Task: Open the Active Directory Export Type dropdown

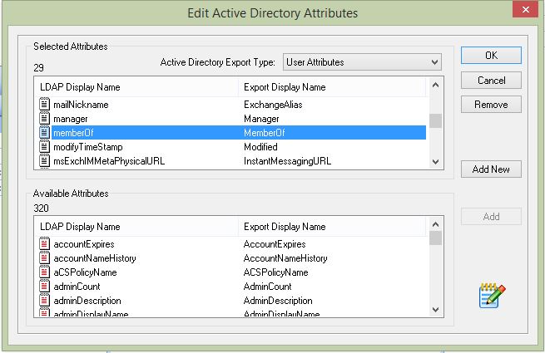Action: tap(362, 62)
